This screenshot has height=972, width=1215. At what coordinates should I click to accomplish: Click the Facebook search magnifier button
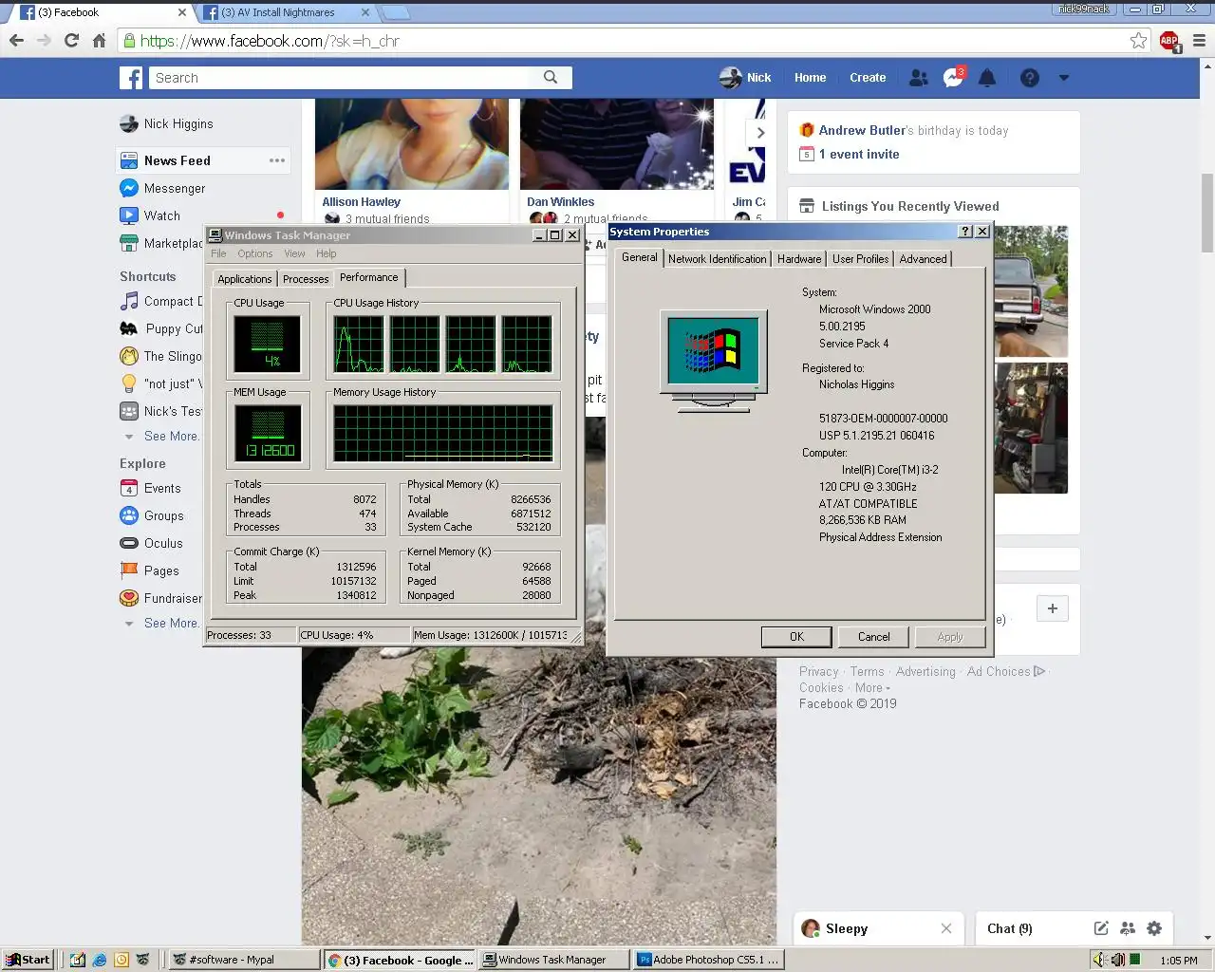tap(551, 78)
